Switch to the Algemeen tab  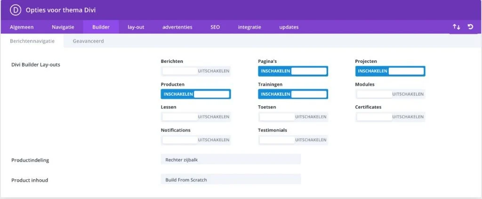pyautogui.click(x=22, y=27)
